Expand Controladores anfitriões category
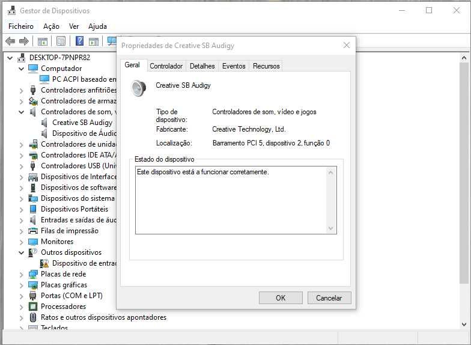This screenshot has width=471, height=345. pyautogui.click(x=22, y=90)
